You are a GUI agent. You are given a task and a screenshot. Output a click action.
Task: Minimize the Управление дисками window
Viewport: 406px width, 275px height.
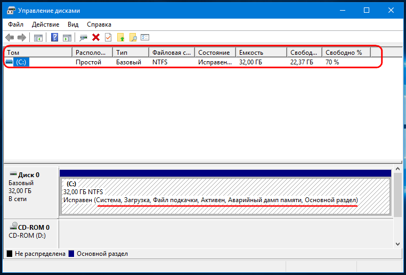click(x=343, y=11)
